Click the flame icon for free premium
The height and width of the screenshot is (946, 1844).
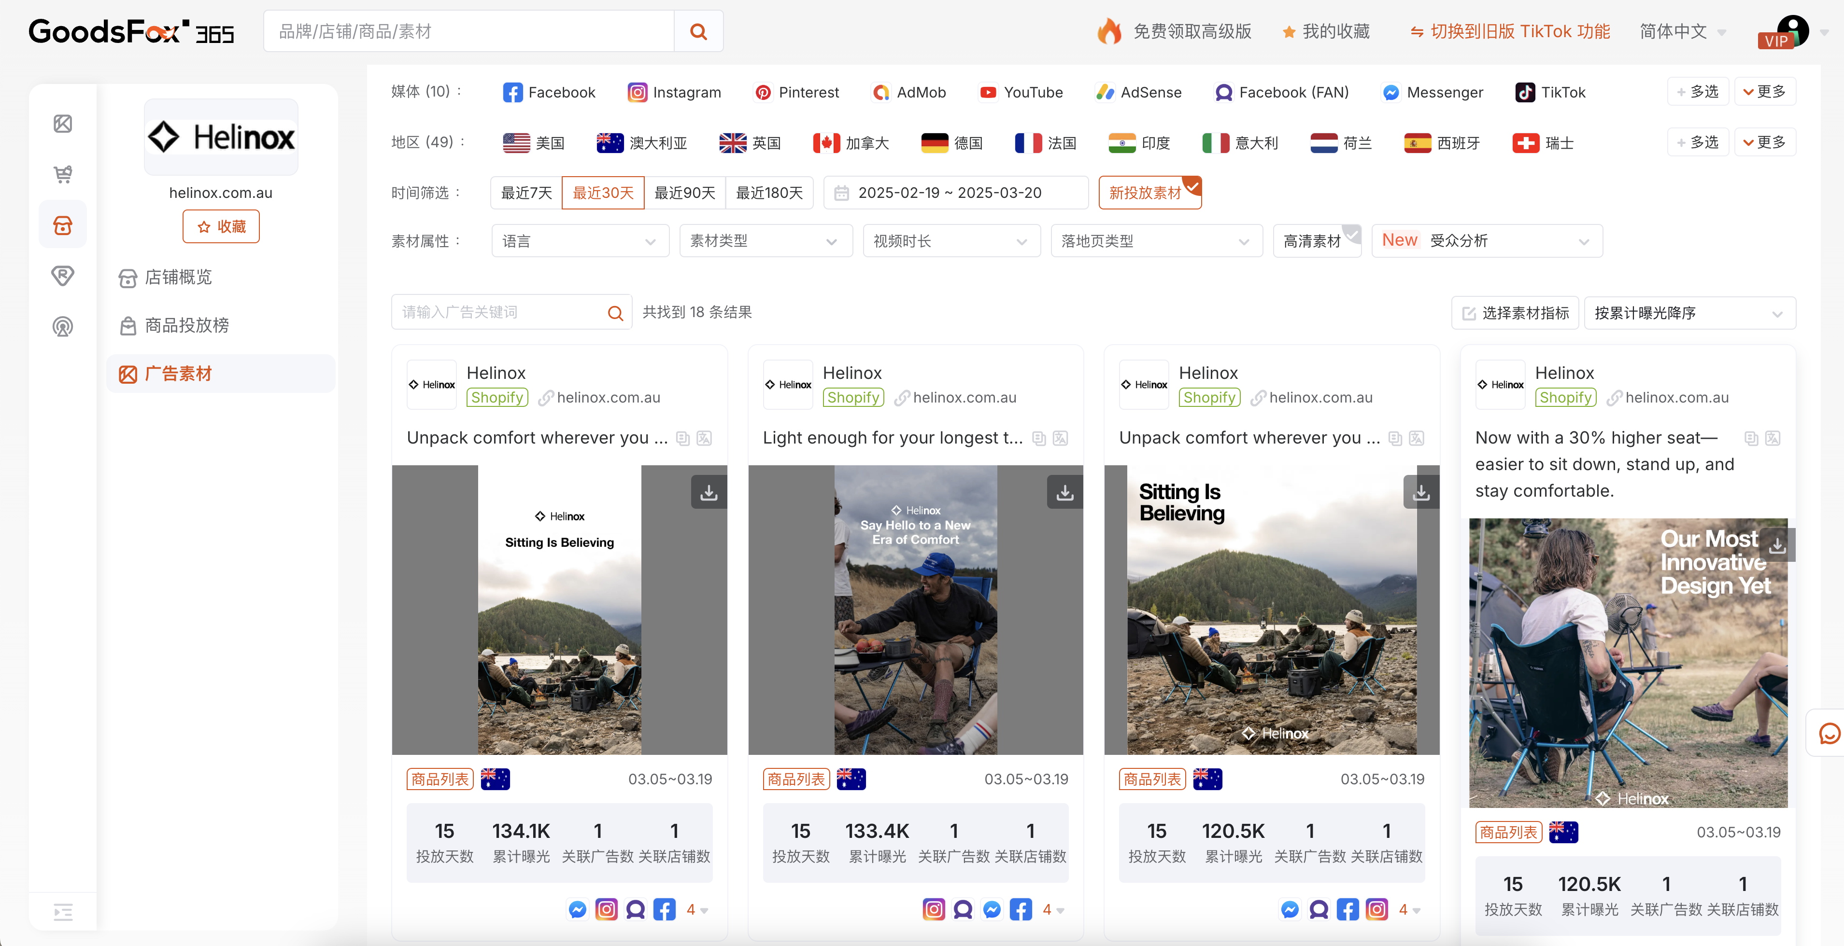[x=1109, y=31]
